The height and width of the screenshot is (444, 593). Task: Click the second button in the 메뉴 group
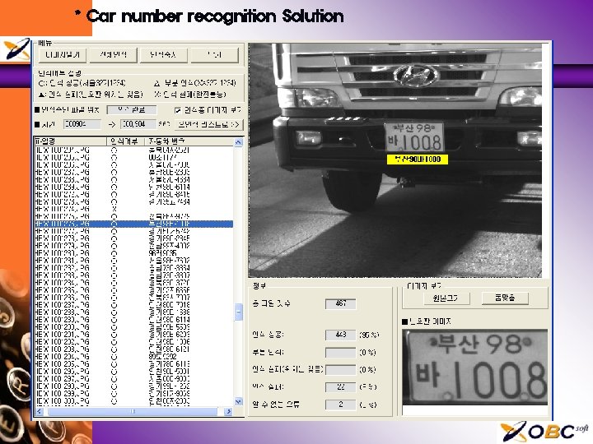pyautogui.click(x=113, y=55)
